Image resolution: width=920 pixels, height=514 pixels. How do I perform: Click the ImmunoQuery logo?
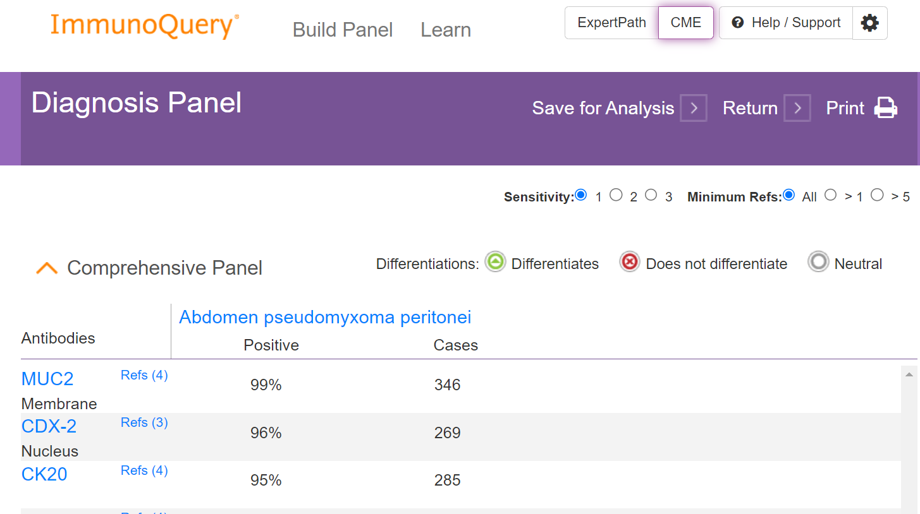pyautogui.click(x=144, y=26)
